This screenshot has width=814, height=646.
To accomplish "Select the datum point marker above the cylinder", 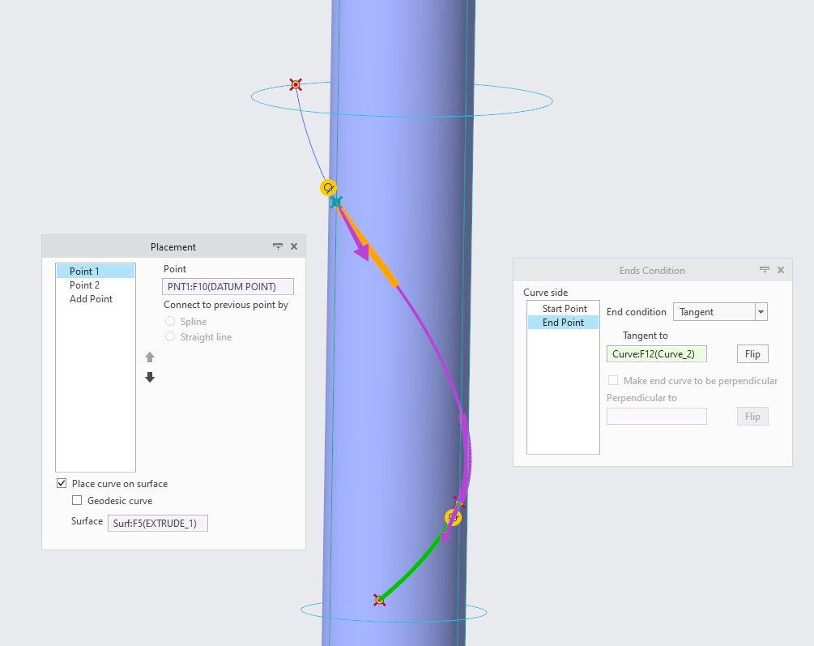I will click(295, 83).
